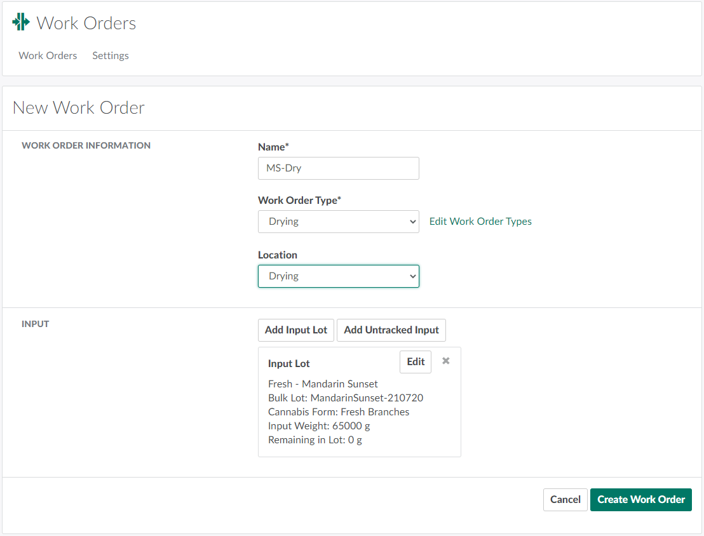Switch to the Settings tab
The width and height of the screenshot is (704, 536).
111,56
